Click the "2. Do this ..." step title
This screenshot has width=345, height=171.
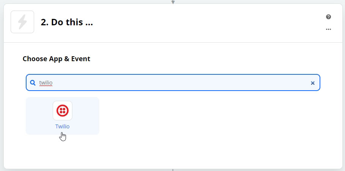[x=67, y=22]
